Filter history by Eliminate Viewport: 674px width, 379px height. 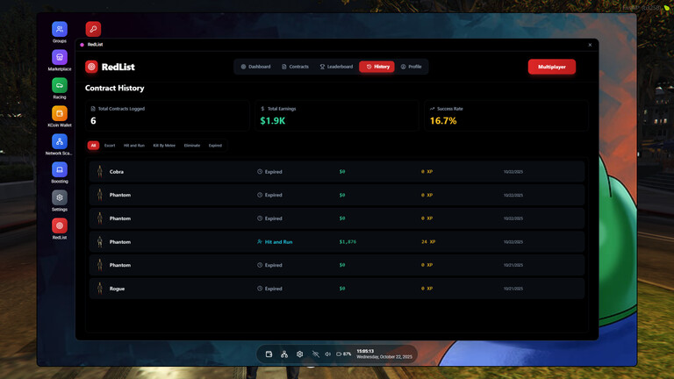(x=192, y=146)
